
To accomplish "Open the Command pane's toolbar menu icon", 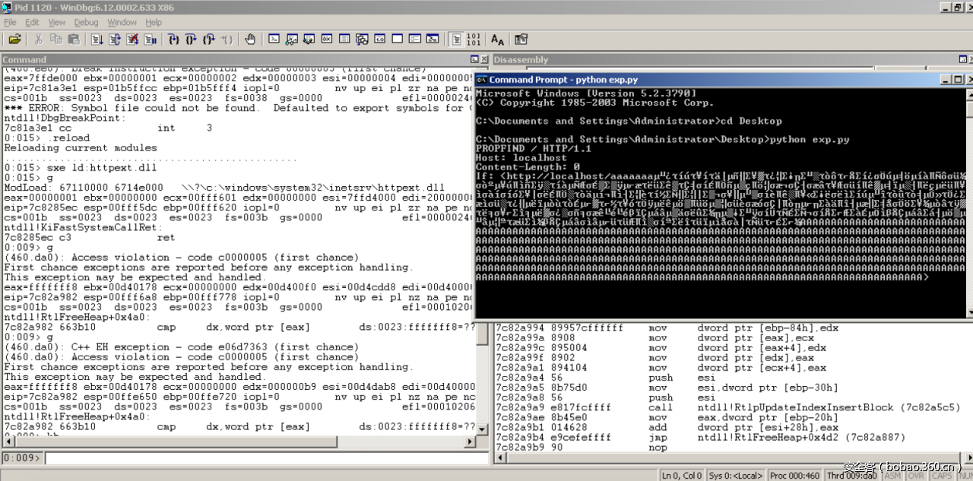I will [x=474, y=59].
